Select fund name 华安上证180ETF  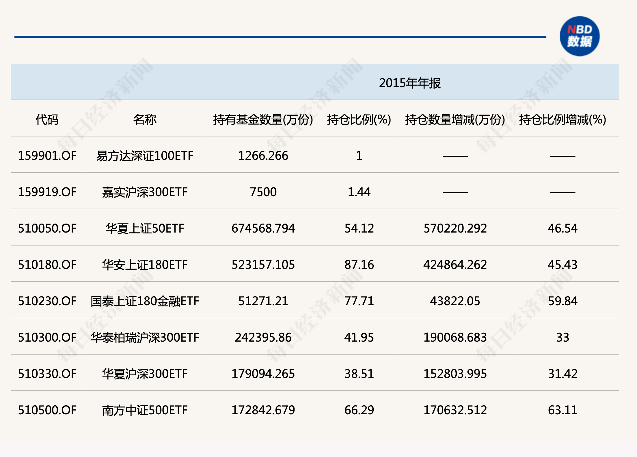click(x=145, y=265)
